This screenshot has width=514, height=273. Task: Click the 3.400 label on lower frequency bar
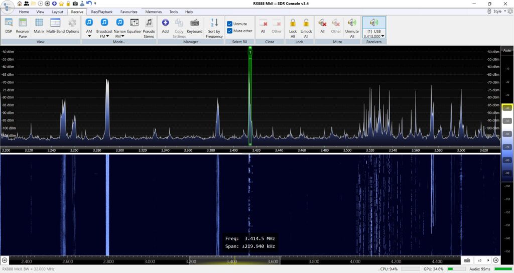232,261
